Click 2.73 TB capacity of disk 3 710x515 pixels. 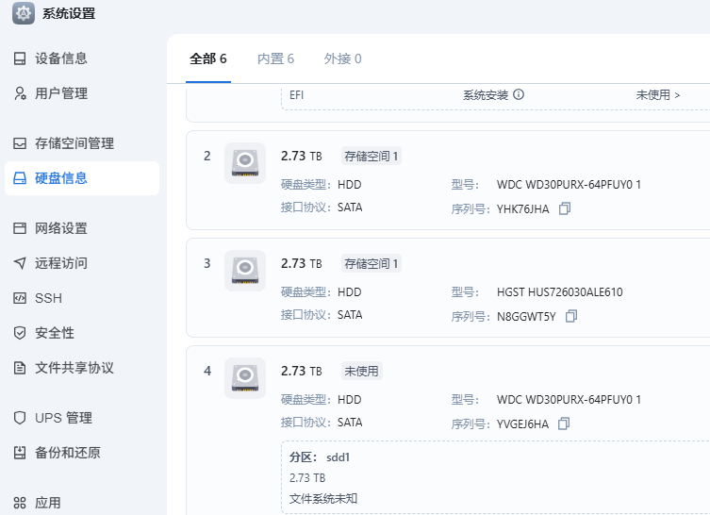(x=302, y=263)
